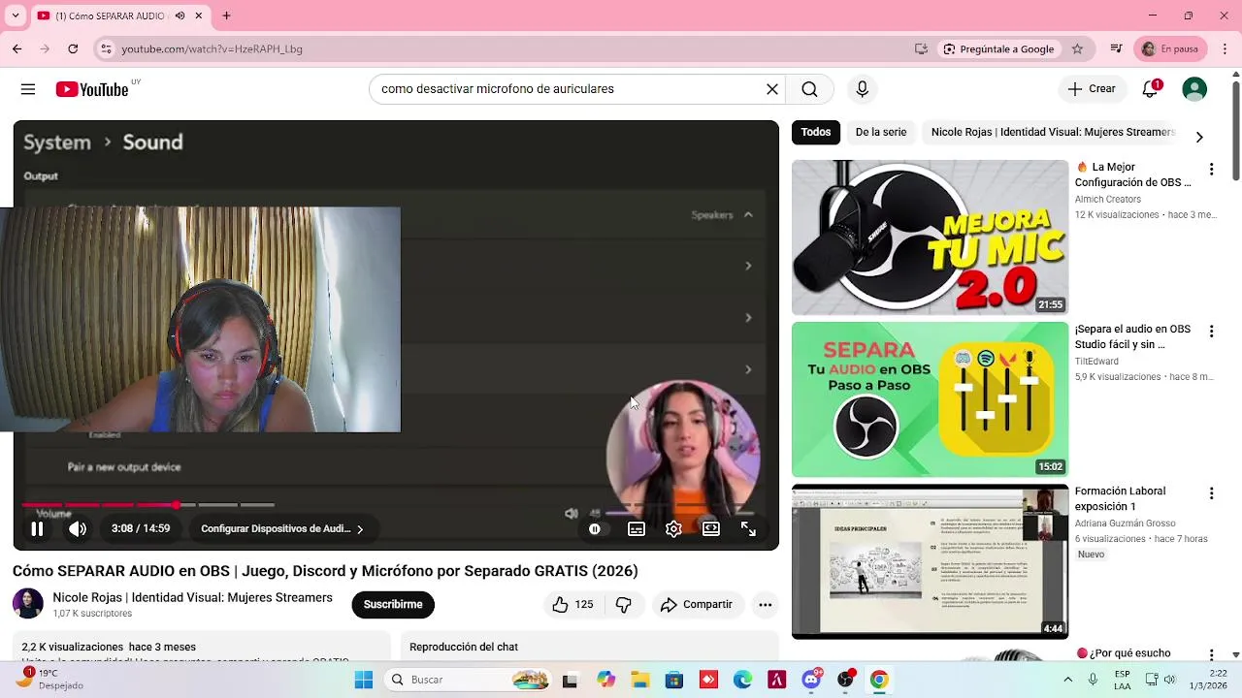Open the 'La Mejor Configuración de OBS' title
Viewport: 1242px width, 698px height.
[1133, 174]
